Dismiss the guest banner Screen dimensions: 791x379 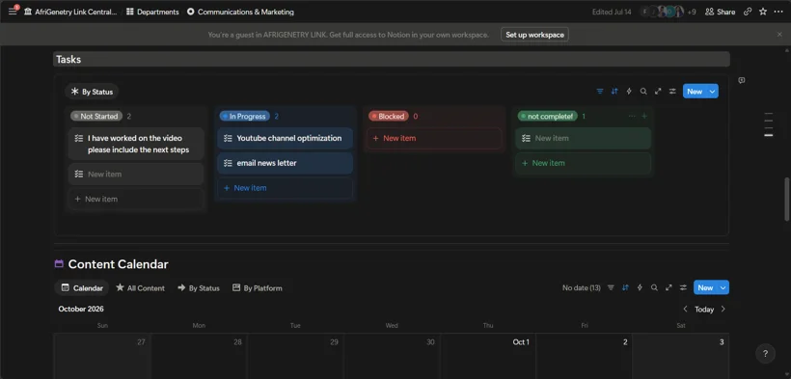(x=779, y=35)
